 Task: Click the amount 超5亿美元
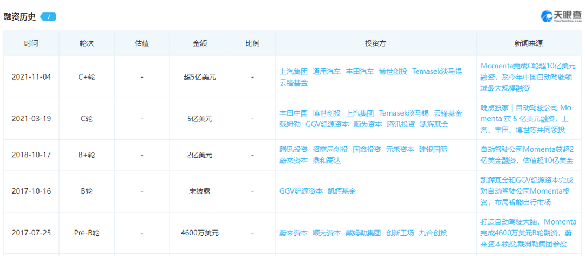199,77
